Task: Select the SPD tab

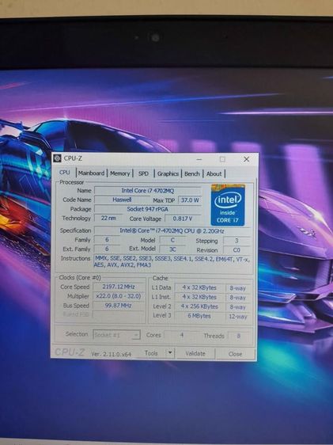Action: point(143,173)
